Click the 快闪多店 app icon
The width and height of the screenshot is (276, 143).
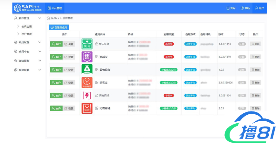(x=87, y=44)
